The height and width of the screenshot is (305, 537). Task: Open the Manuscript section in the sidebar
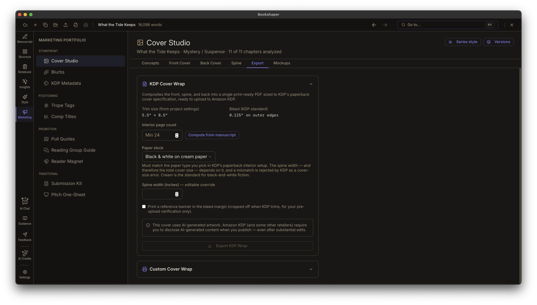[x=25, y=39]
